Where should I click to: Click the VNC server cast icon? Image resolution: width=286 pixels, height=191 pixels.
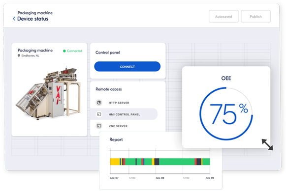coord(99,126)
